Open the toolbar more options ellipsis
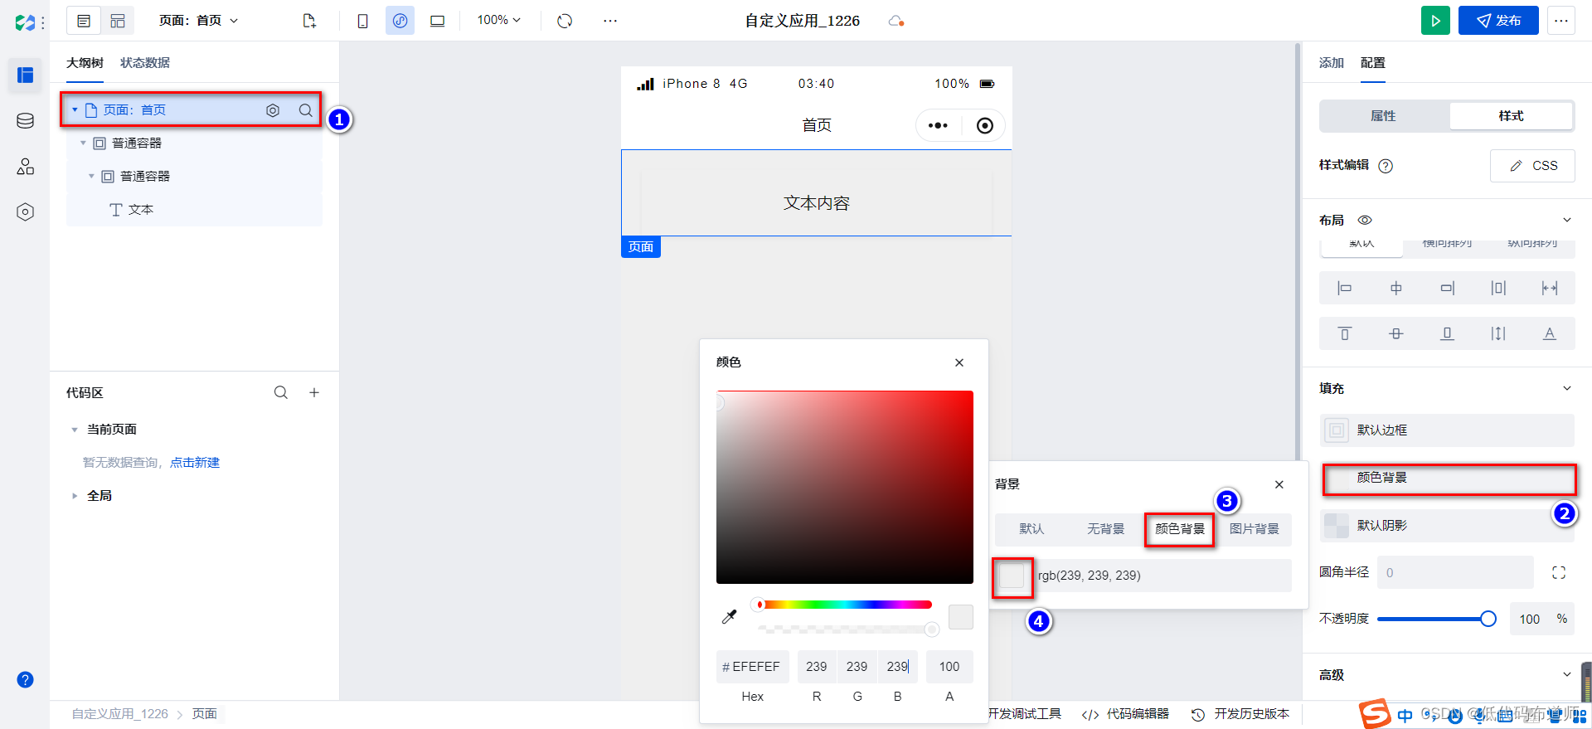This screenshot has width=1592, height=729. [x=609, y=21]
